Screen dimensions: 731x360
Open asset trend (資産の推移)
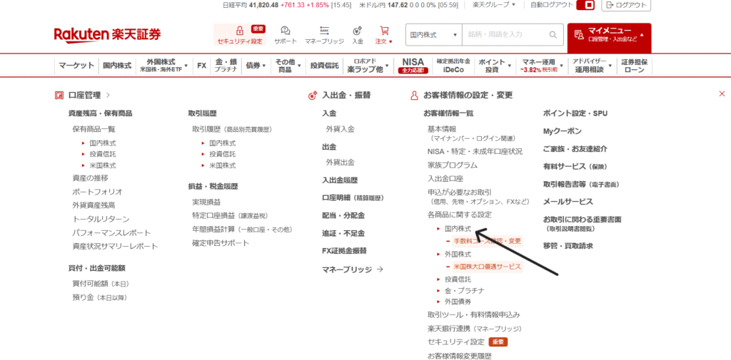[91, 178]
